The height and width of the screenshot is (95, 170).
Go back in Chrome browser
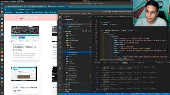6,9
